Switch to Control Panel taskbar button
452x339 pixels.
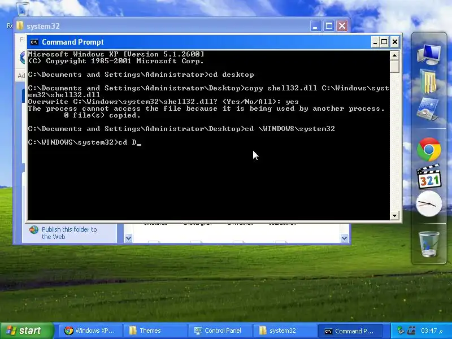[x=220, y=331]
